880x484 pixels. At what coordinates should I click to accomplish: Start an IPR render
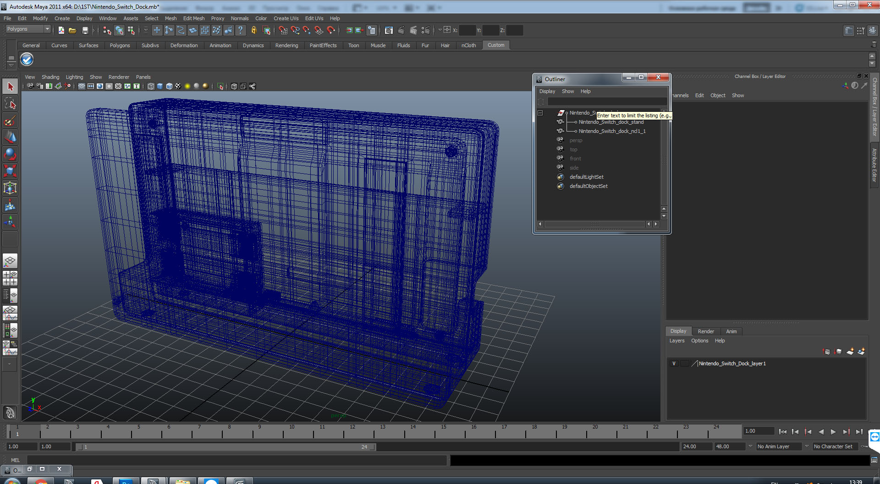click(413, 30)
